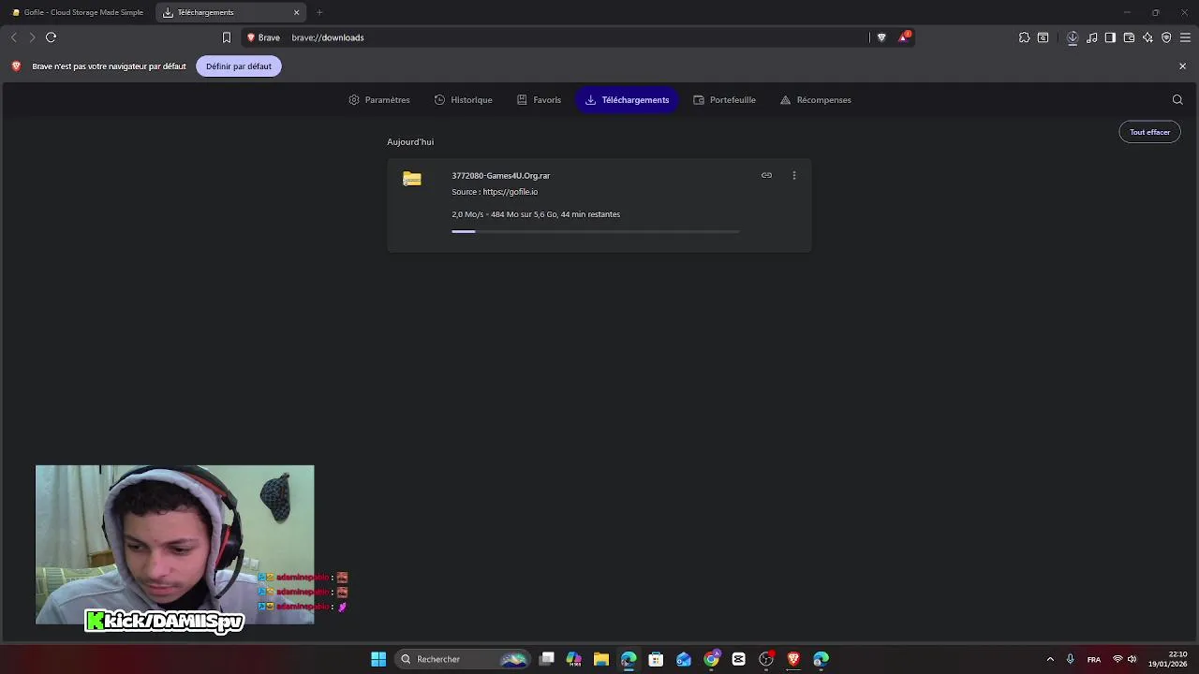The width and height of the screenshot is (1199, 674).
Task: Open the https://gofile.io source link
Action: [511, 192]
